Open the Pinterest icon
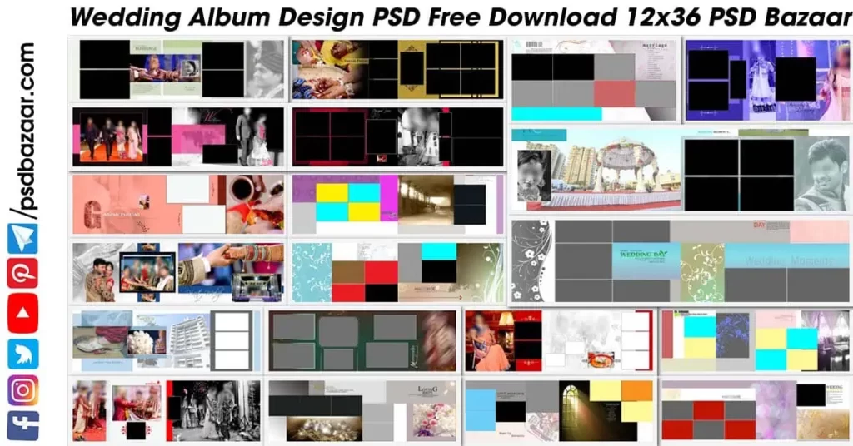853x446 pixels. tap(22, 273)
